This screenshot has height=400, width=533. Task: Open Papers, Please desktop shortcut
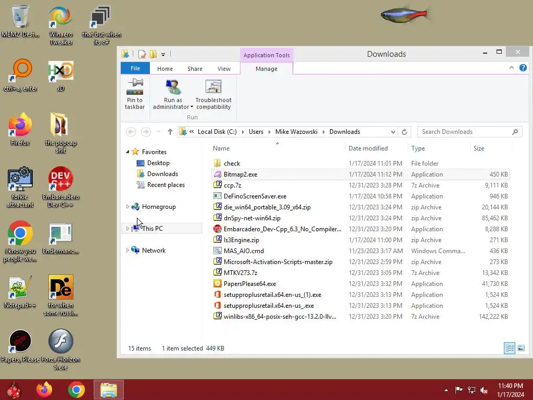(x=20, y=346)
